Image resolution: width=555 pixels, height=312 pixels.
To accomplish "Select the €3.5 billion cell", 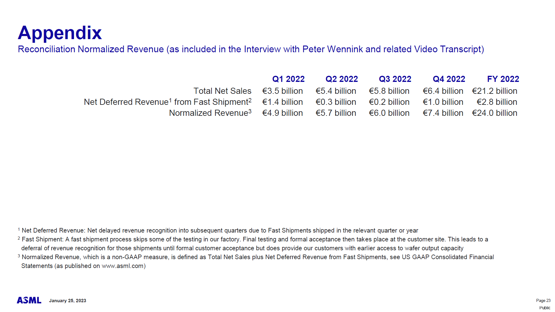I will 282,91.
